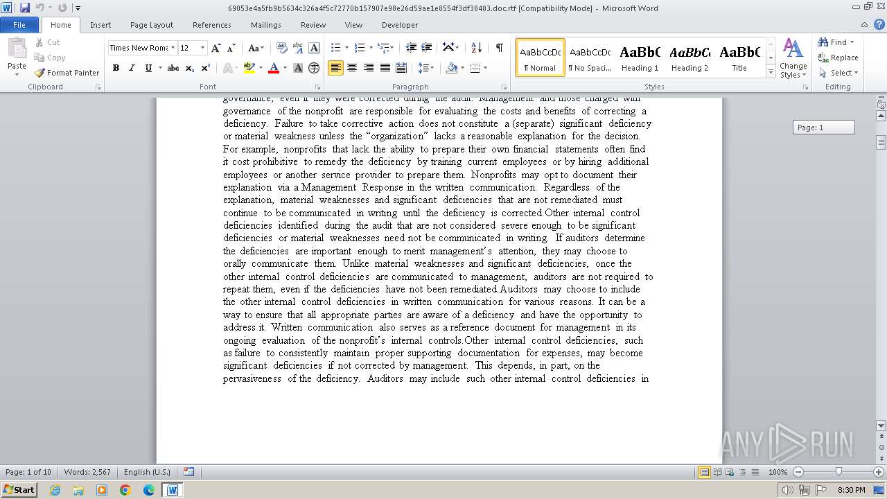Apply the Heading 1 style
This screenshot has height=499, width=887.
pos(640,58)
